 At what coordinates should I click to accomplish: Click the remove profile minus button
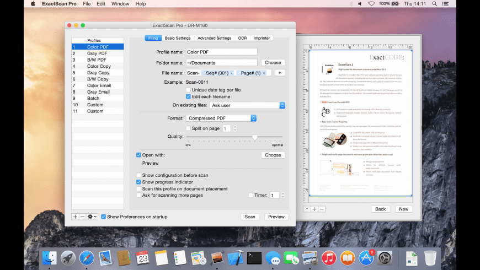(x=82, y=217)
